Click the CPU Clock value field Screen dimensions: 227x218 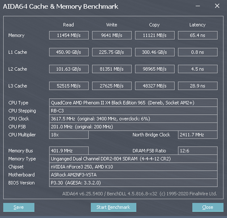[133, 119]
